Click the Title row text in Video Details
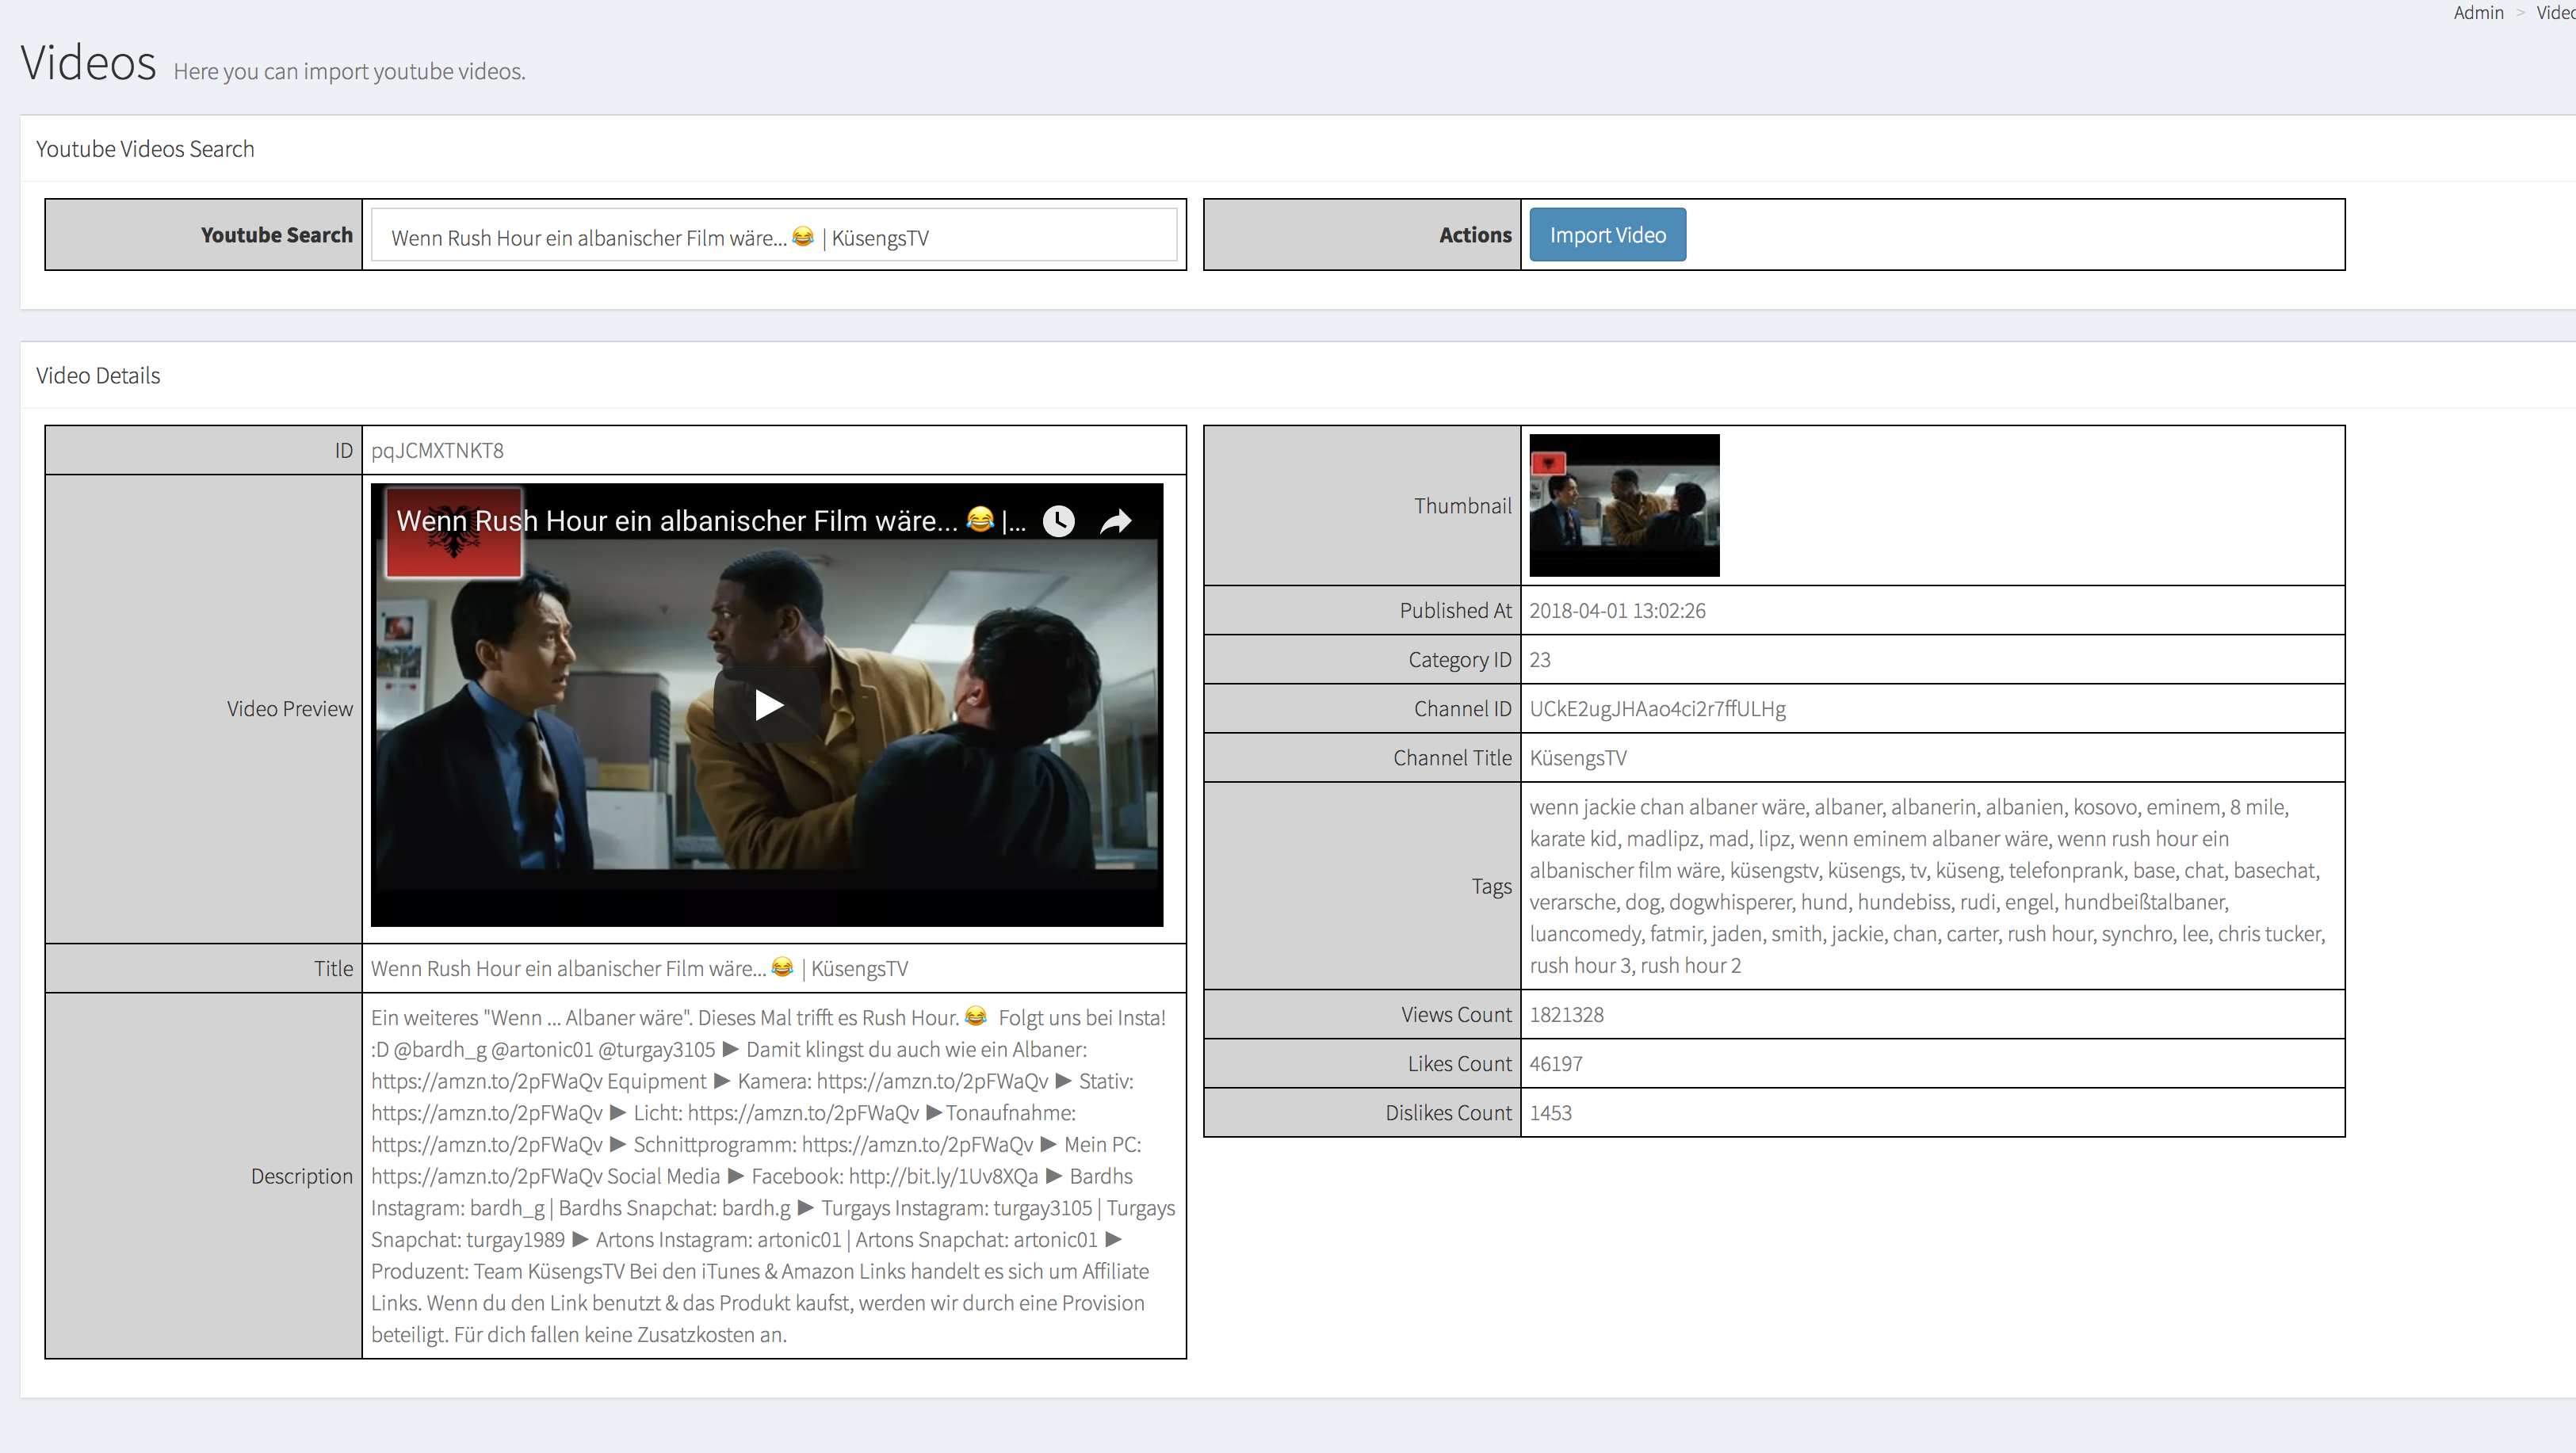 (639, 968)
